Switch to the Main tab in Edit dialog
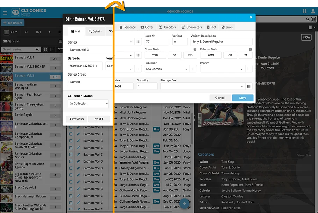Viewport: 318px width, 213px height. click(x=76, y=31)
